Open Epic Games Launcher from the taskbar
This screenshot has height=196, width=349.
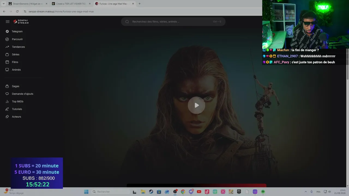click(x=239, y=192)
